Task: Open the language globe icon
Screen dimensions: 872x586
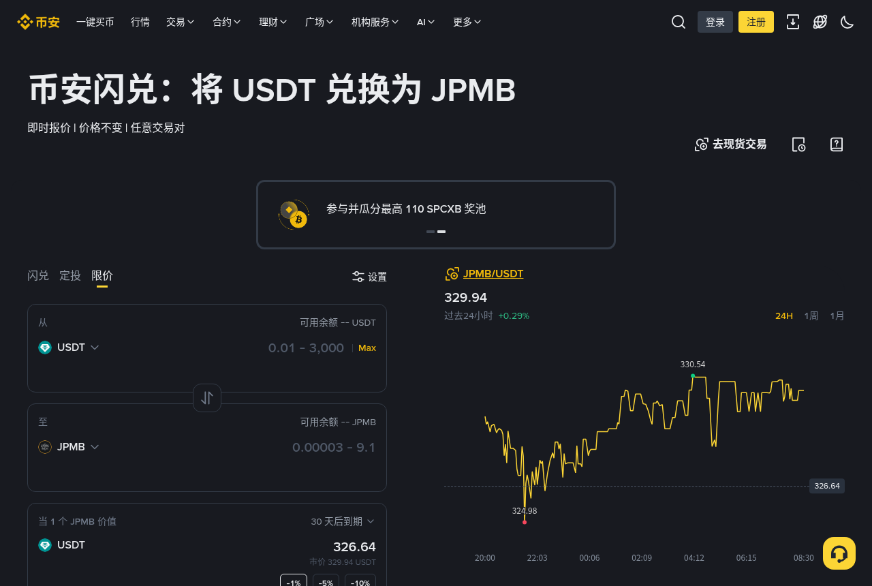Action: tap(820, 22)
